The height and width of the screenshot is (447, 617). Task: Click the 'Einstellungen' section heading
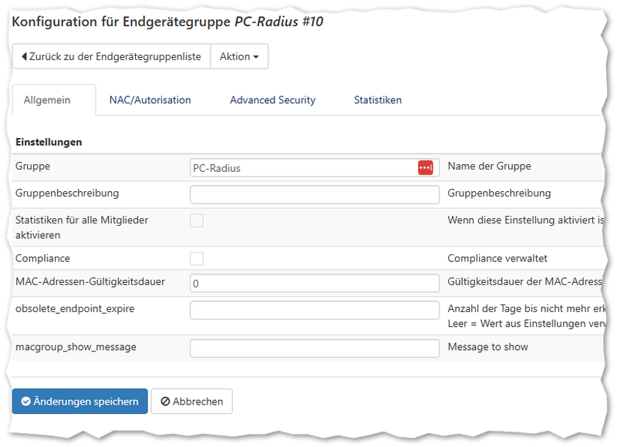pos(49,142)
